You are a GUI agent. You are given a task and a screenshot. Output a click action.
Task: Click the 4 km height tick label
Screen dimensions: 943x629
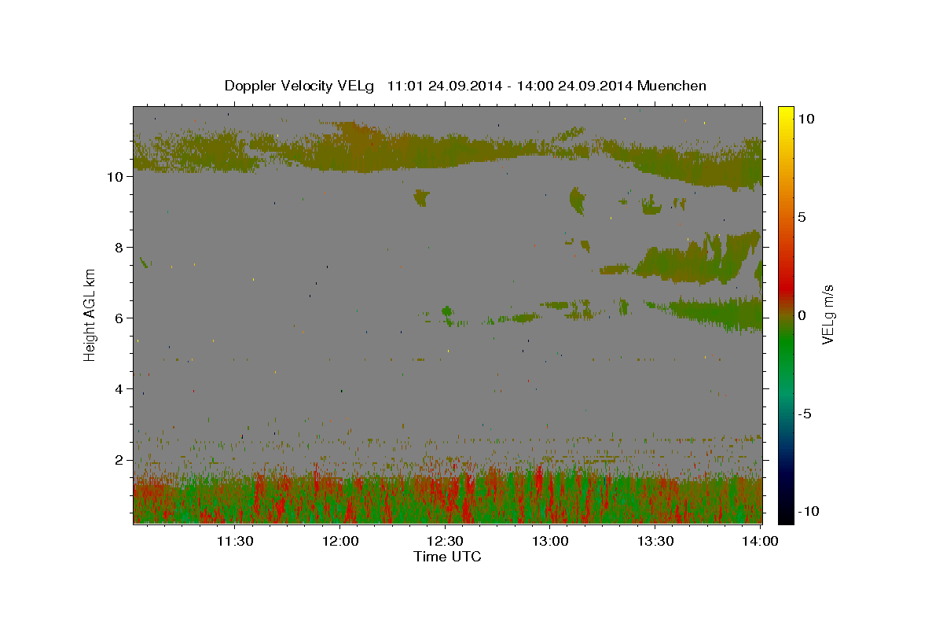(x=119, y=388)
